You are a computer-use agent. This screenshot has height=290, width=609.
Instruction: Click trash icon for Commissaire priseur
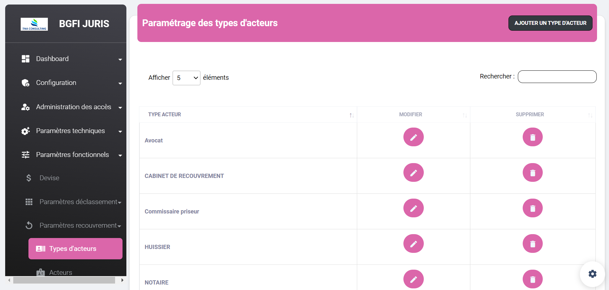532,208
